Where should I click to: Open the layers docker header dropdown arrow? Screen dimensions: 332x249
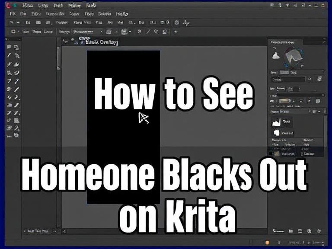pyautogui.click(x=319, y=112)
